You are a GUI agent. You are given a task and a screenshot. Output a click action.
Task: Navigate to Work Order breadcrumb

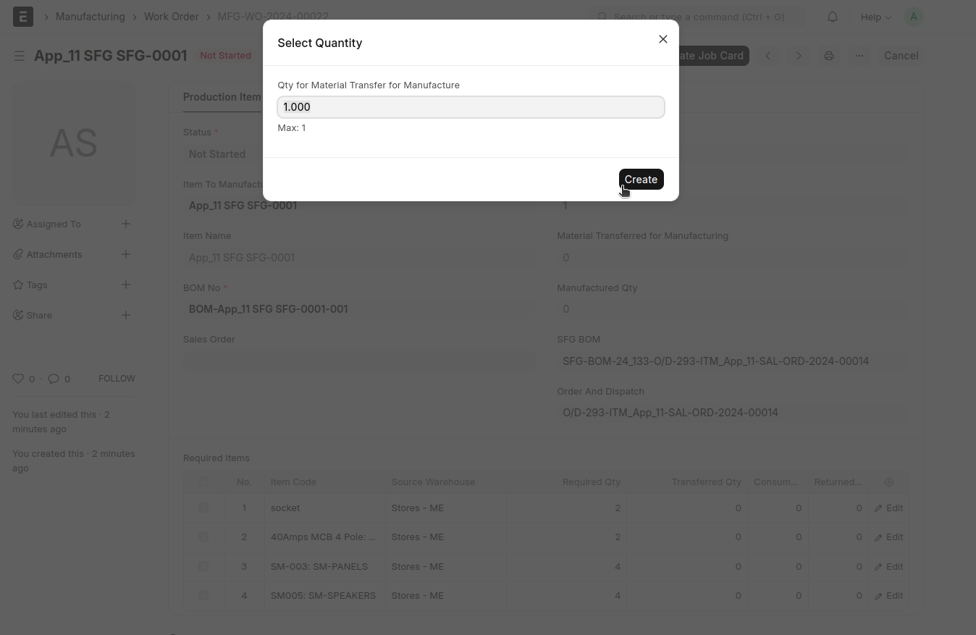tap(171, 17)
